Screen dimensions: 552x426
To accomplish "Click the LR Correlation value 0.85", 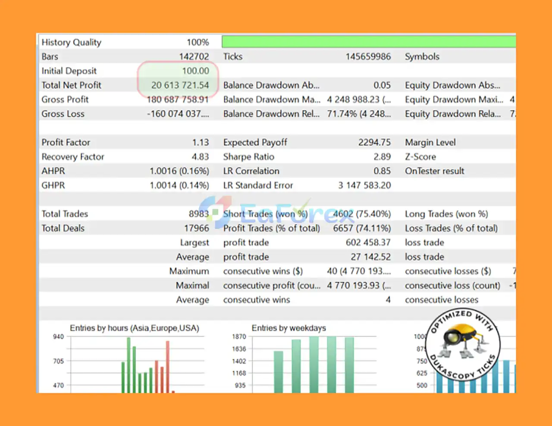I will [x=382, y=171].
